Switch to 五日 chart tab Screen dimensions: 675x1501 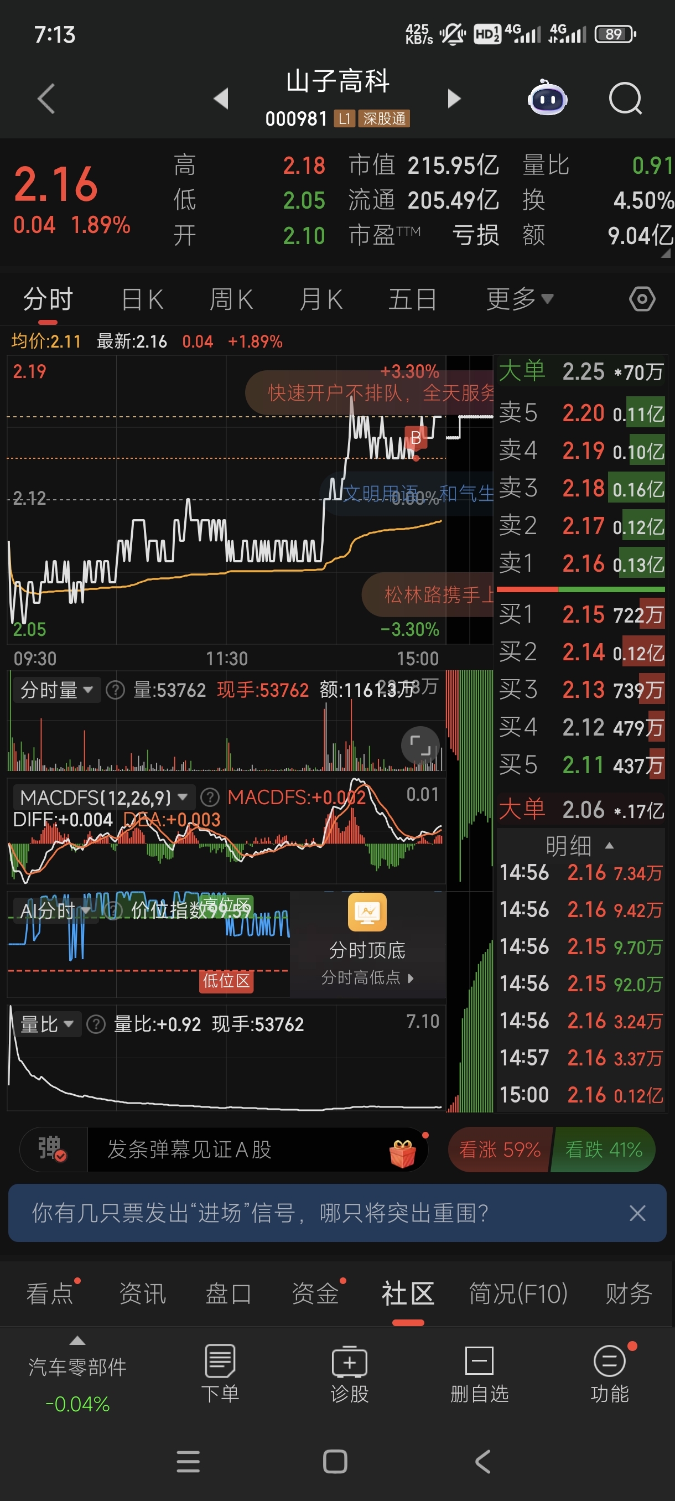click(x=412, y=299)
